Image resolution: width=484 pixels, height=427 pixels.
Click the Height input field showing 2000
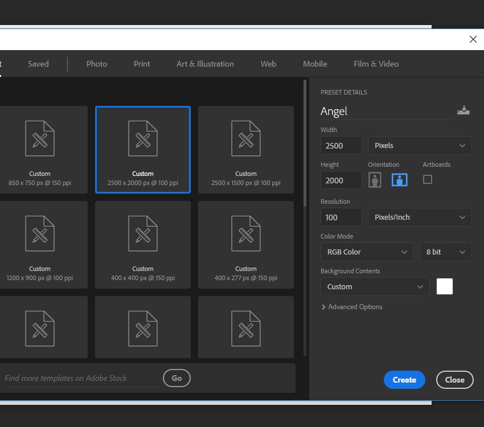tap(341, 180)
